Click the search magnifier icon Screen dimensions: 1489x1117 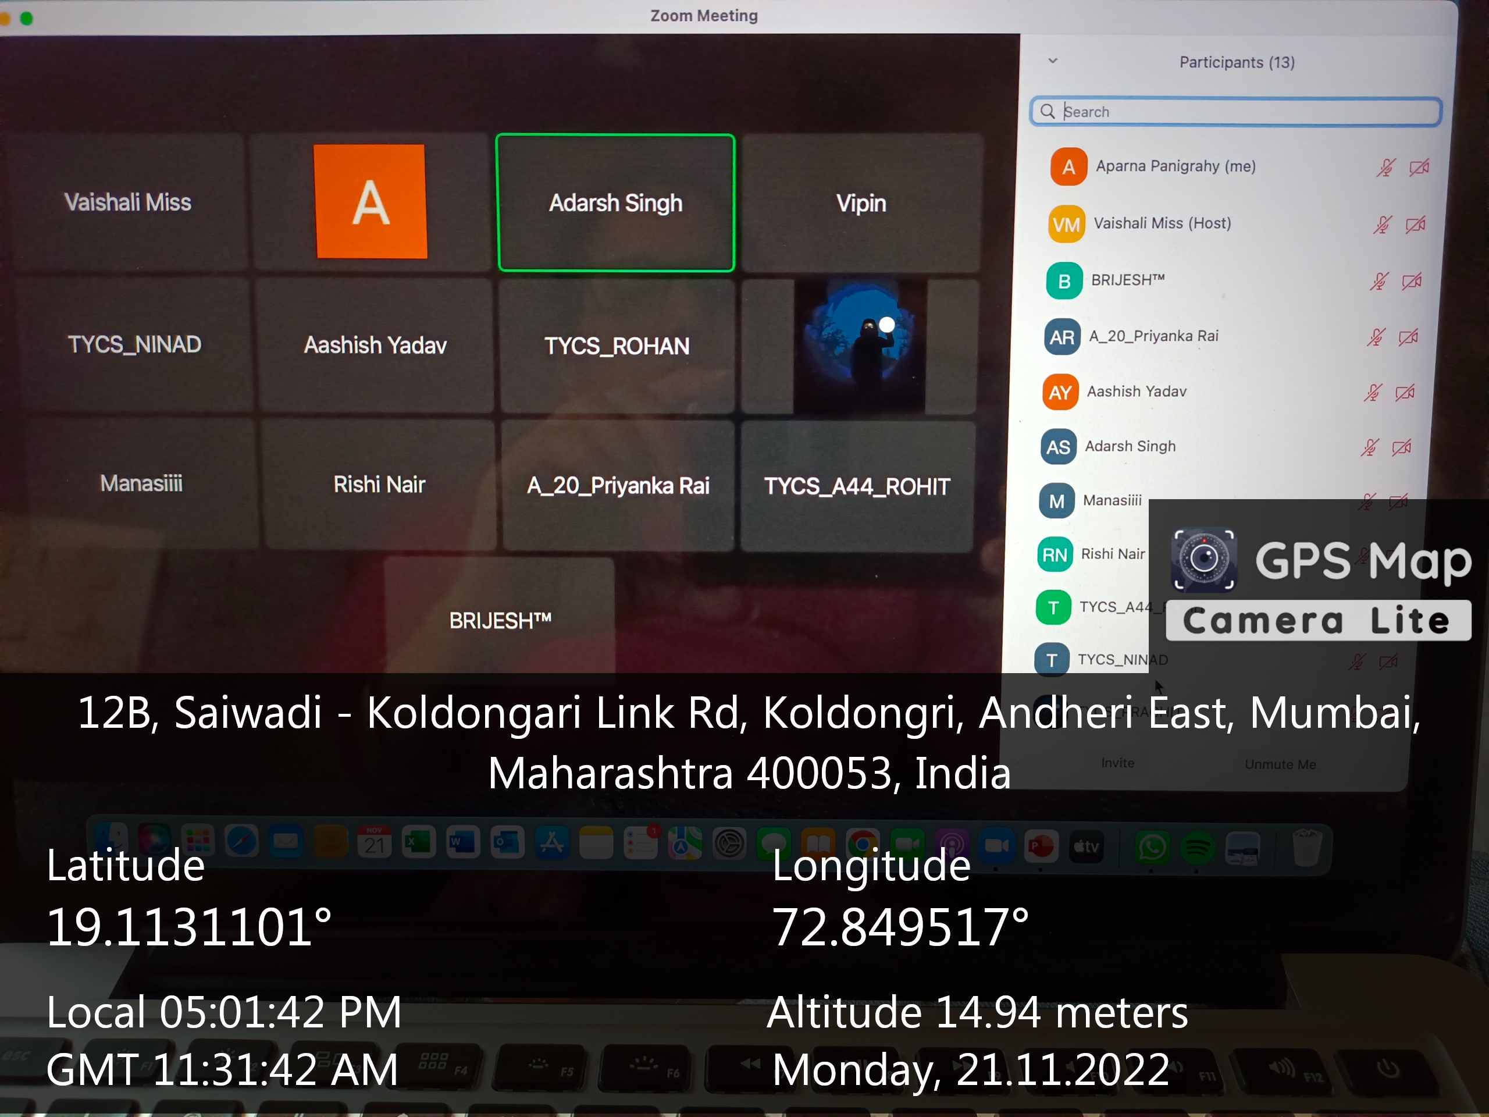coord(1048,111)
